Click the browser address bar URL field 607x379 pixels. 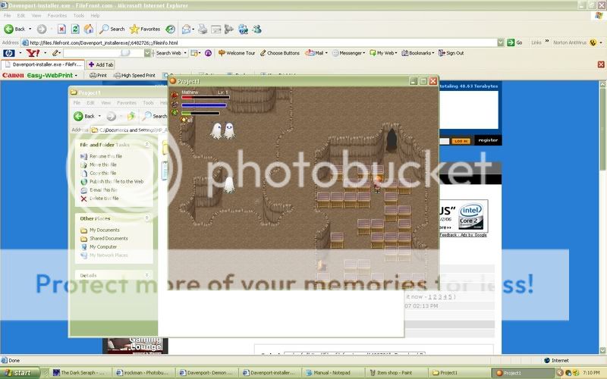[x=266, y=42]
